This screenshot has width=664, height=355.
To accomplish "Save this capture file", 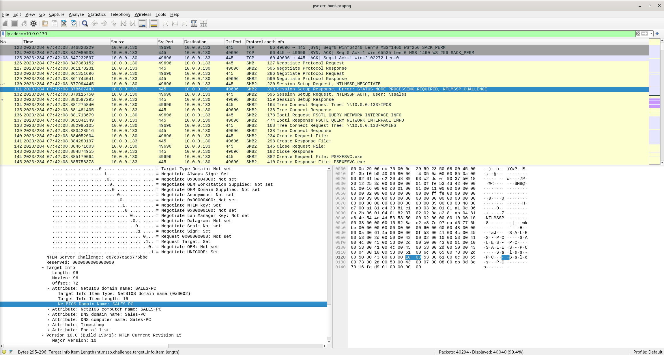I will (54, 24).
